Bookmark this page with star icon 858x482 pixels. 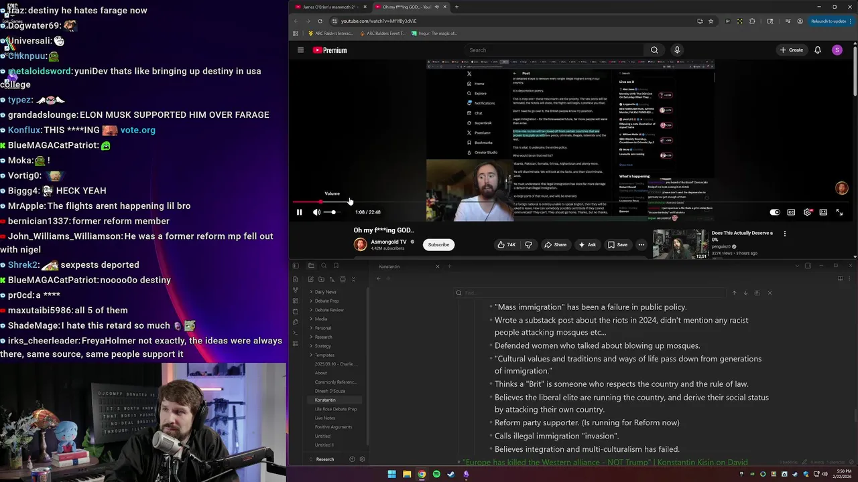(711, 21)
